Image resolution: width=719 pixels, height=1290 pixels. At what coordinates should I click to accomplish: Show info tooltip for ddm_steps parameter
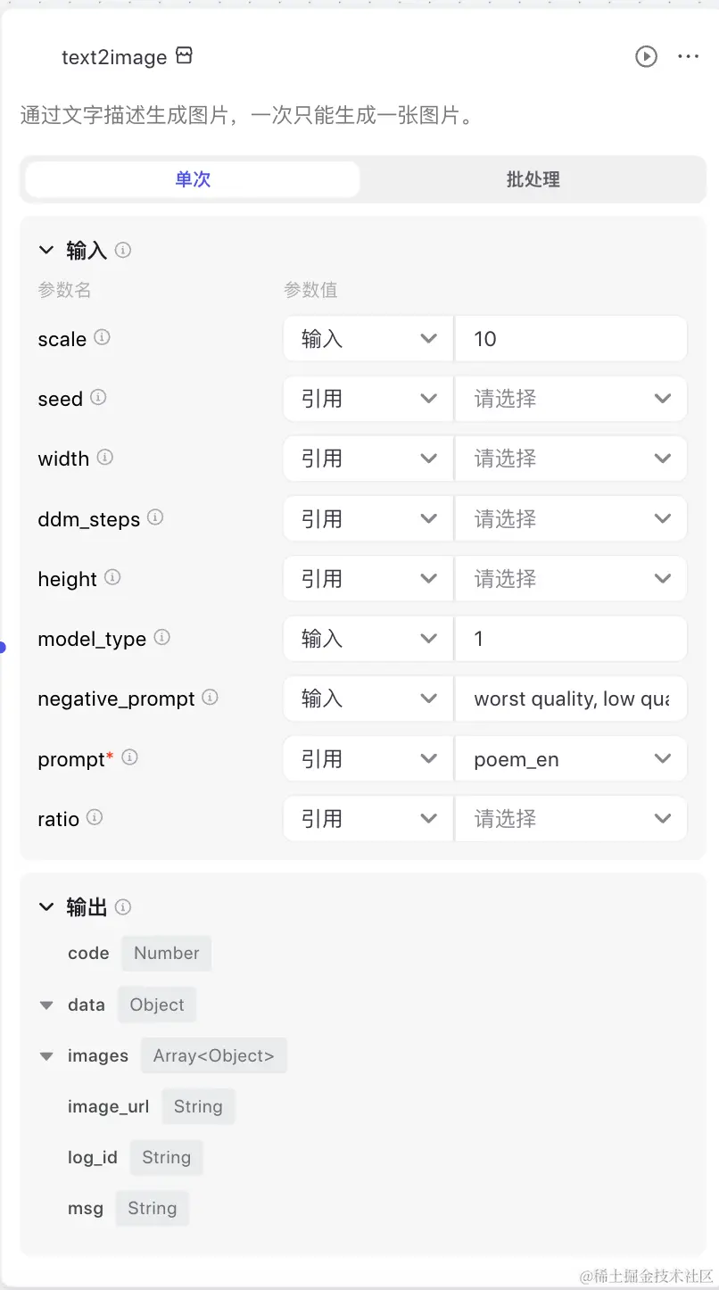155,517
